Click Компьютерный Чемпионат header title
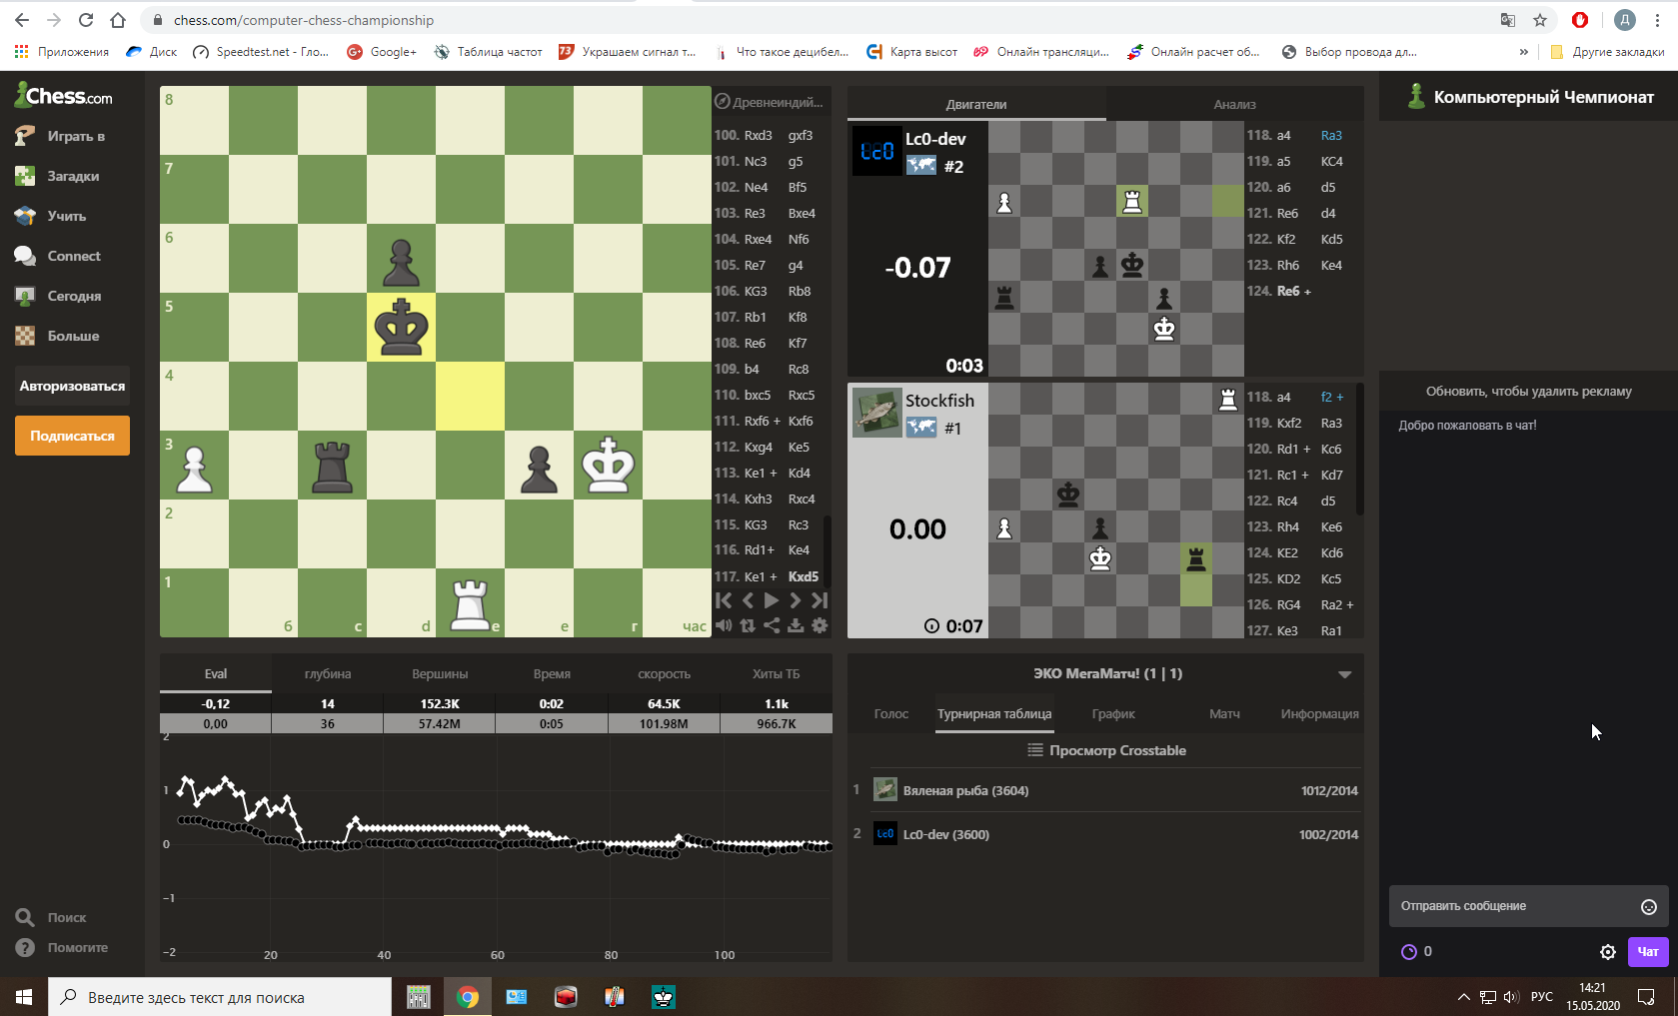Screen dimensions: 1678x1016 coord(1544,97)
